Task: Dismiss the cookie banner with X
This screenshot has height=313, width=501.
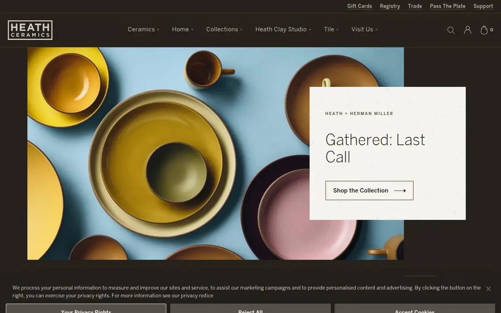Action: coord(488,289)
